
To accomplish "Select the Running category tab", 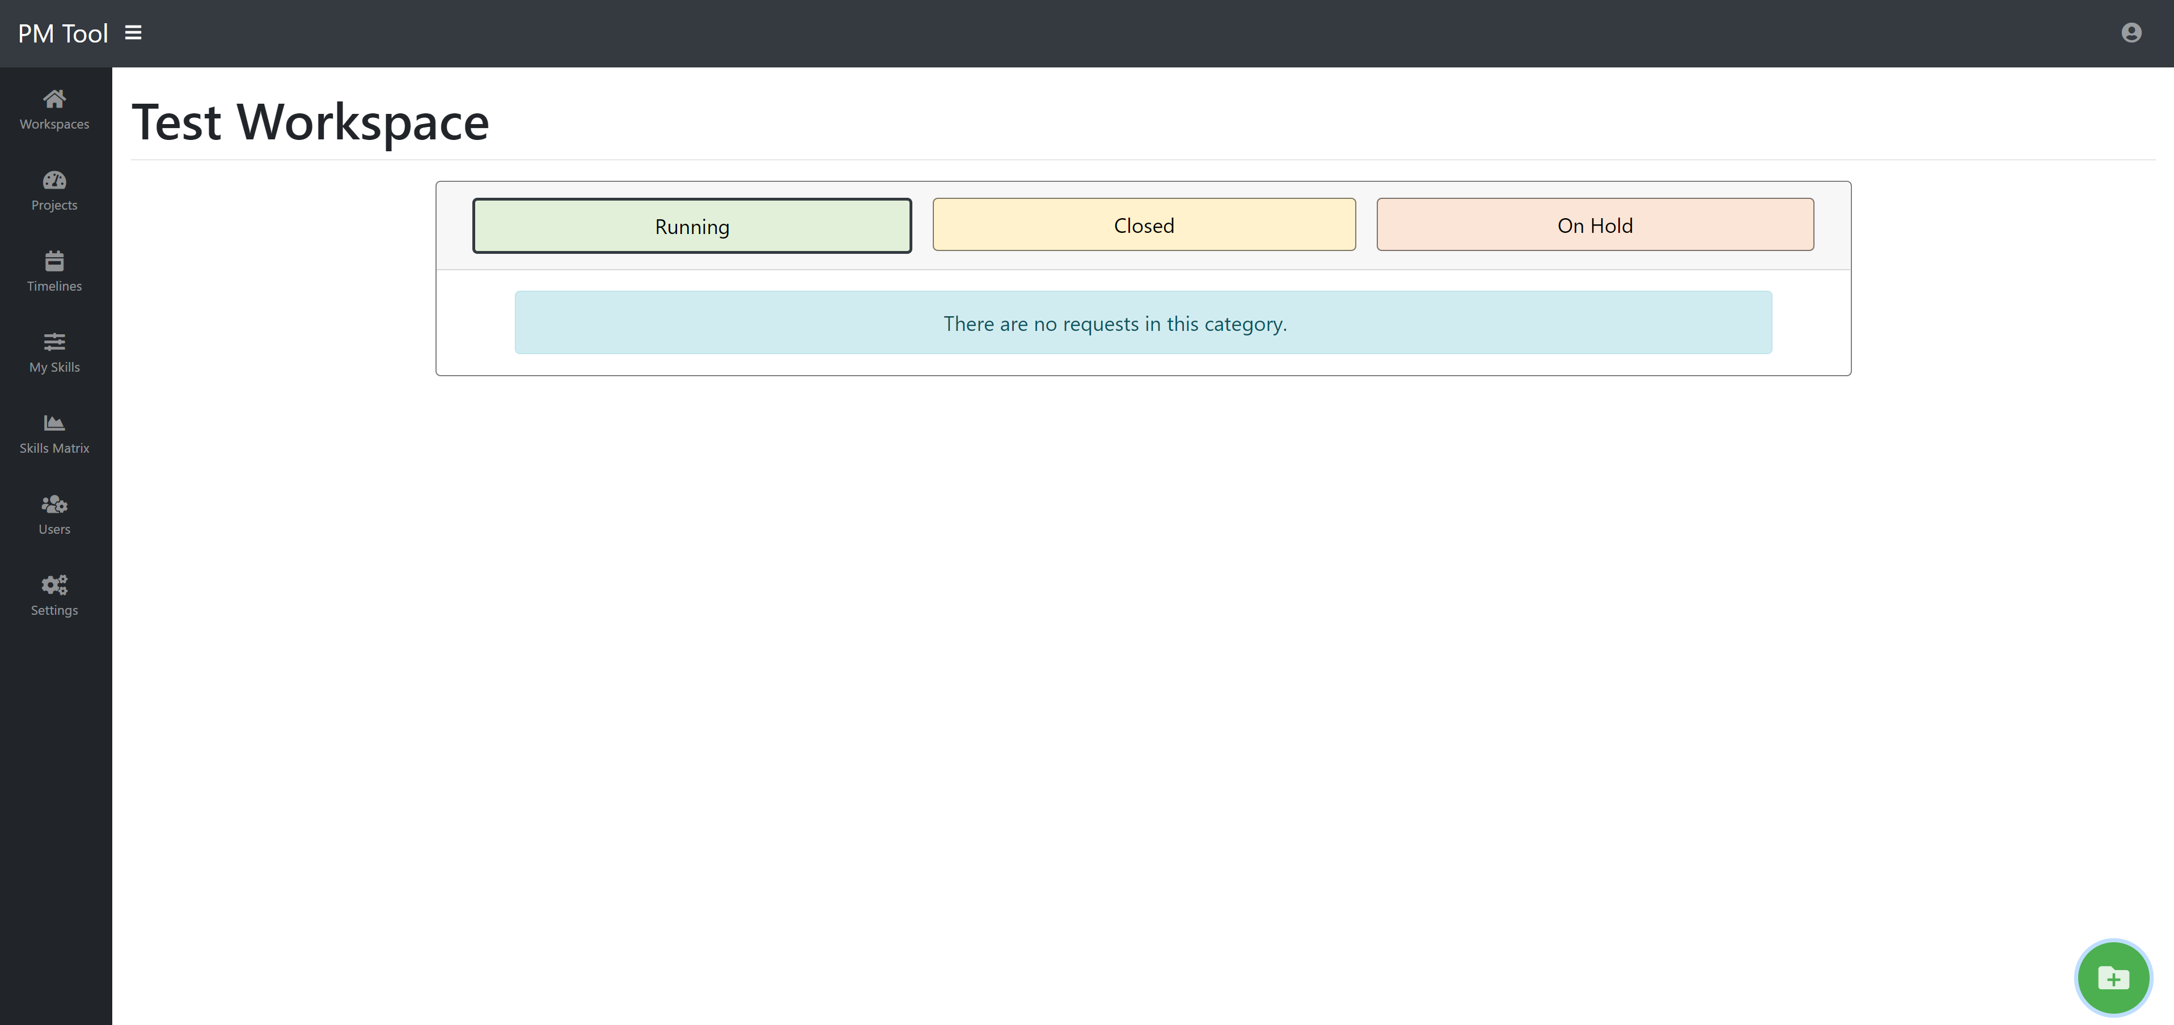I will coord(691,226).
